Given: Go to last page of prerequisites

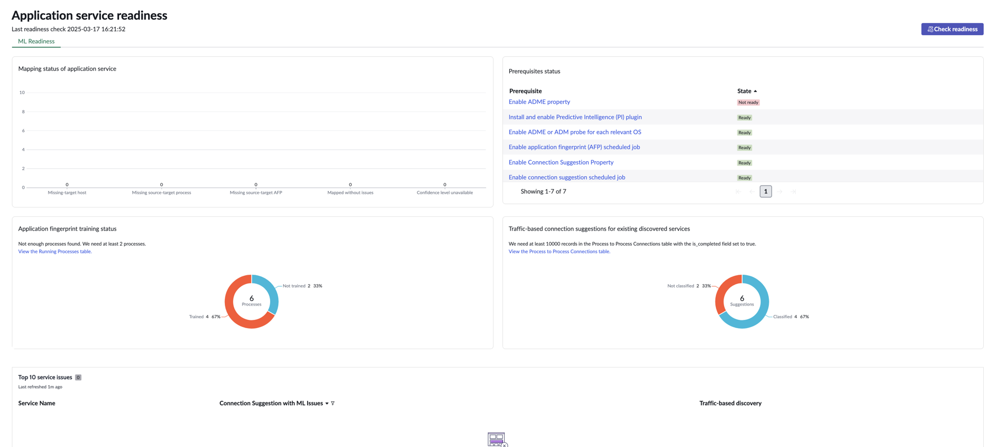Looking at the screenshot, I should pos(794,192).
